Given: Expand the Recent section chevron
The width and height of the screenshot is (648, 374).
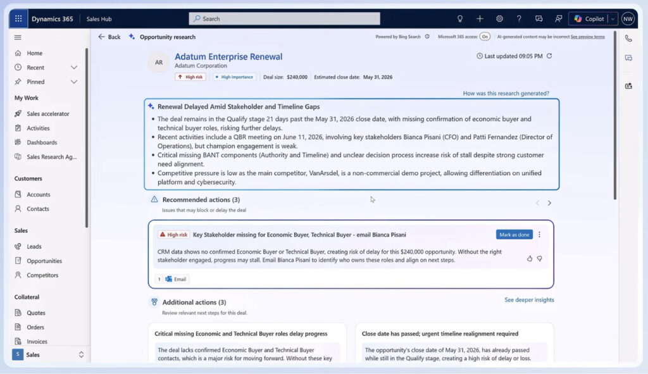Looking at the screenshot, I should click(x=74, y=67).
